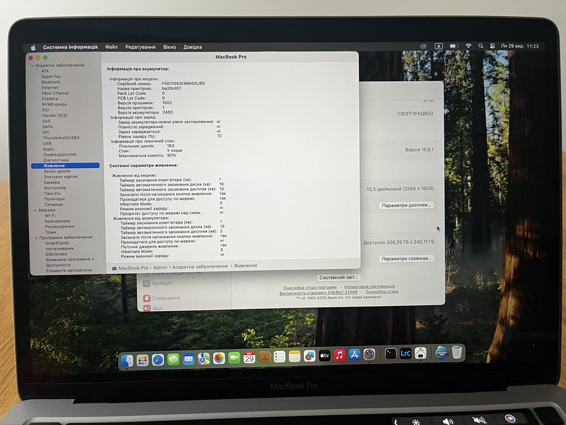This screenshot has height=425, width=566.
Task: Open the Trash in the Dock
Action: (457, 352)
